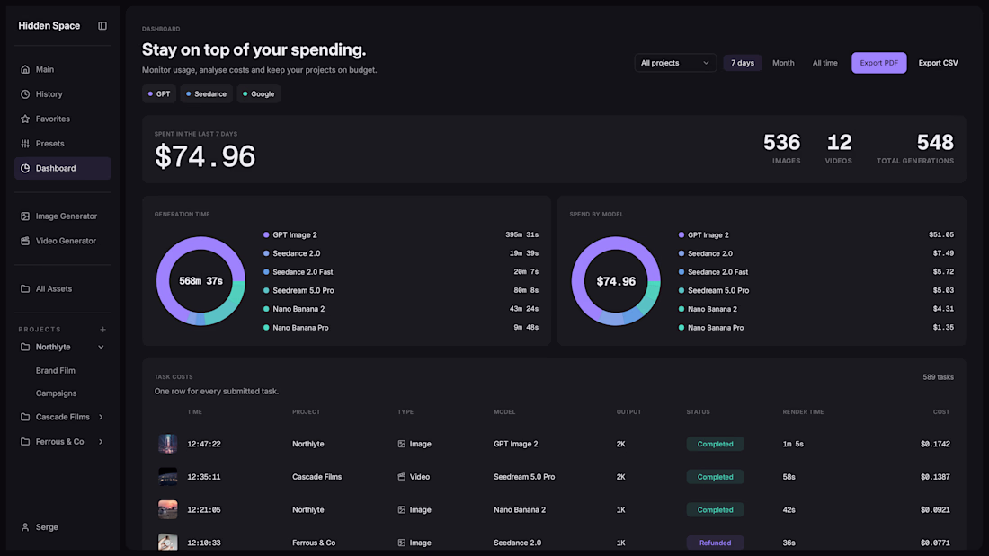Click Completed status in GPT Image 2 row
The image size is (989, 556).
(x=716, y=444)
